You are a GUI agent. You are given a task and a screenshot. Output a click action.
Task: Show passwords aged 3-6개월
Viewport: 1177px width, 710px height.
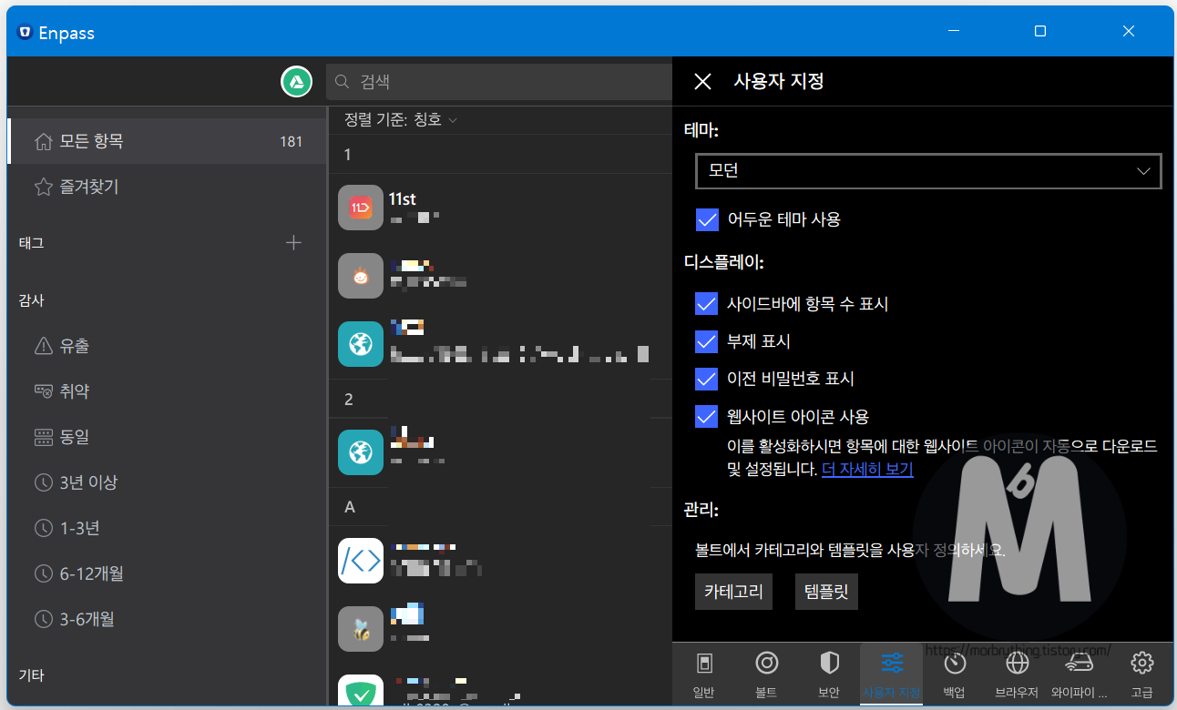pos(167,619)
